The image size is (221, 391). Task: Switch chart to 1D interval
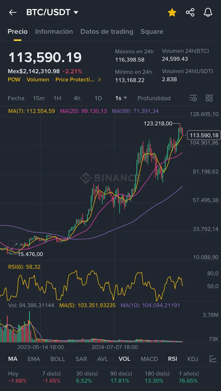tap(98, 98)
